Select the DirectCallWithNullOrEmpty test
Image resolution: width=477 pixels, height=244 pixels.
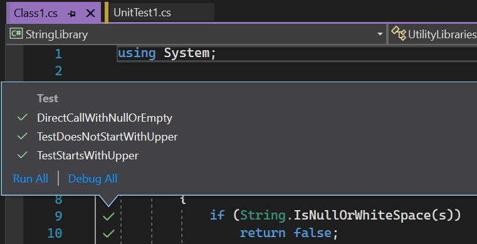(x=105, y=118)
